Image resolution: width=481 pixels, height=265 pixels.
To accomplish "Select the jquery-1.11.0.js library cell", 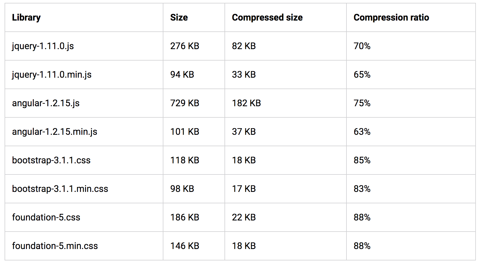I will (x=43, y=46).
